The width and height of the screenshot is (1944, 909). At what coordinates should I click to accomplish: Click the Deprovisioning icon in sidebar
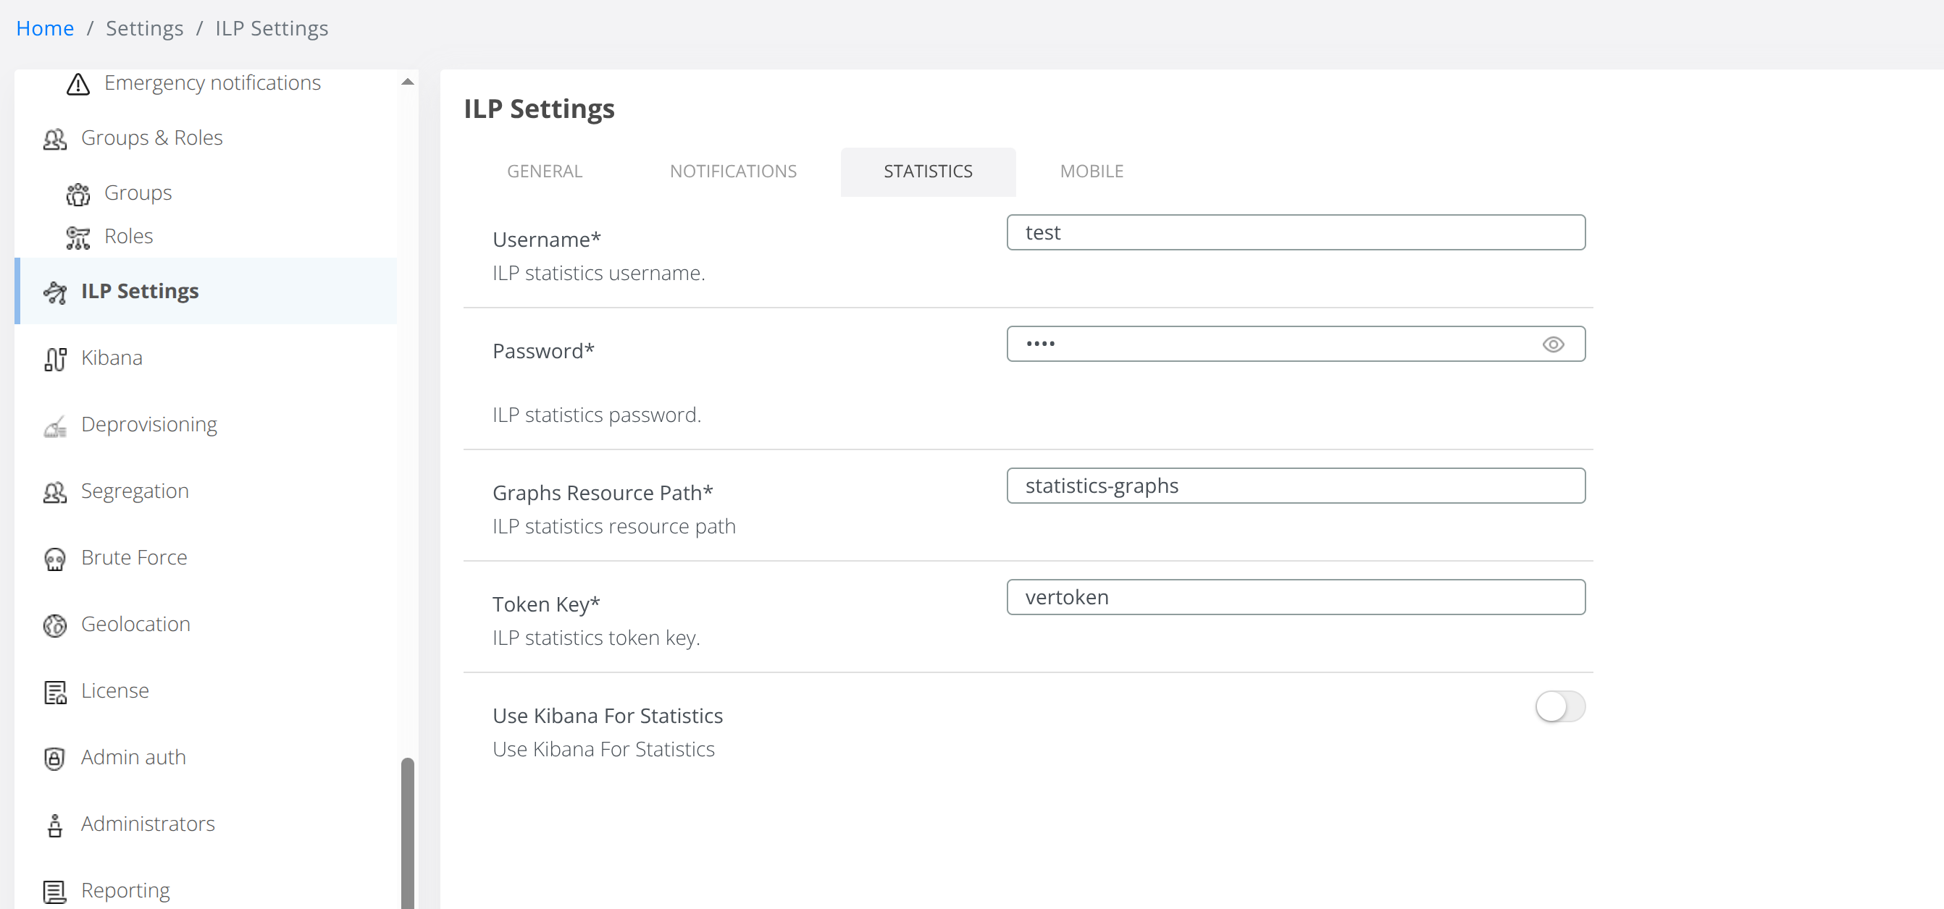(x=54, y=426)
